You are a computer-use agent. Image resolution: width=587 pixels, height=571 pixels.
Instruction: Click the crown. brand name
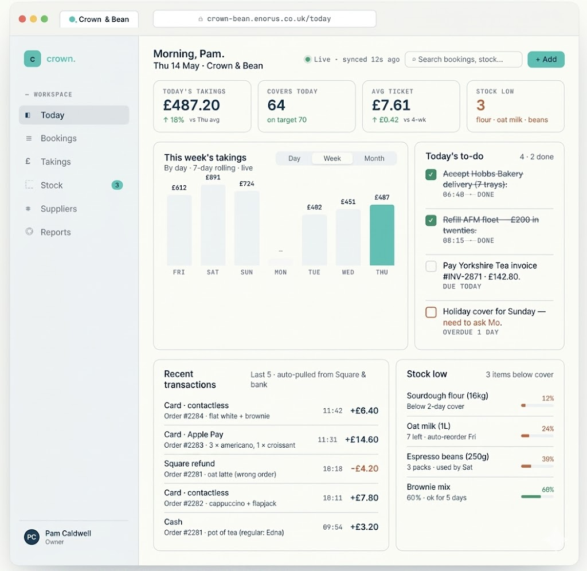(61, 59)
